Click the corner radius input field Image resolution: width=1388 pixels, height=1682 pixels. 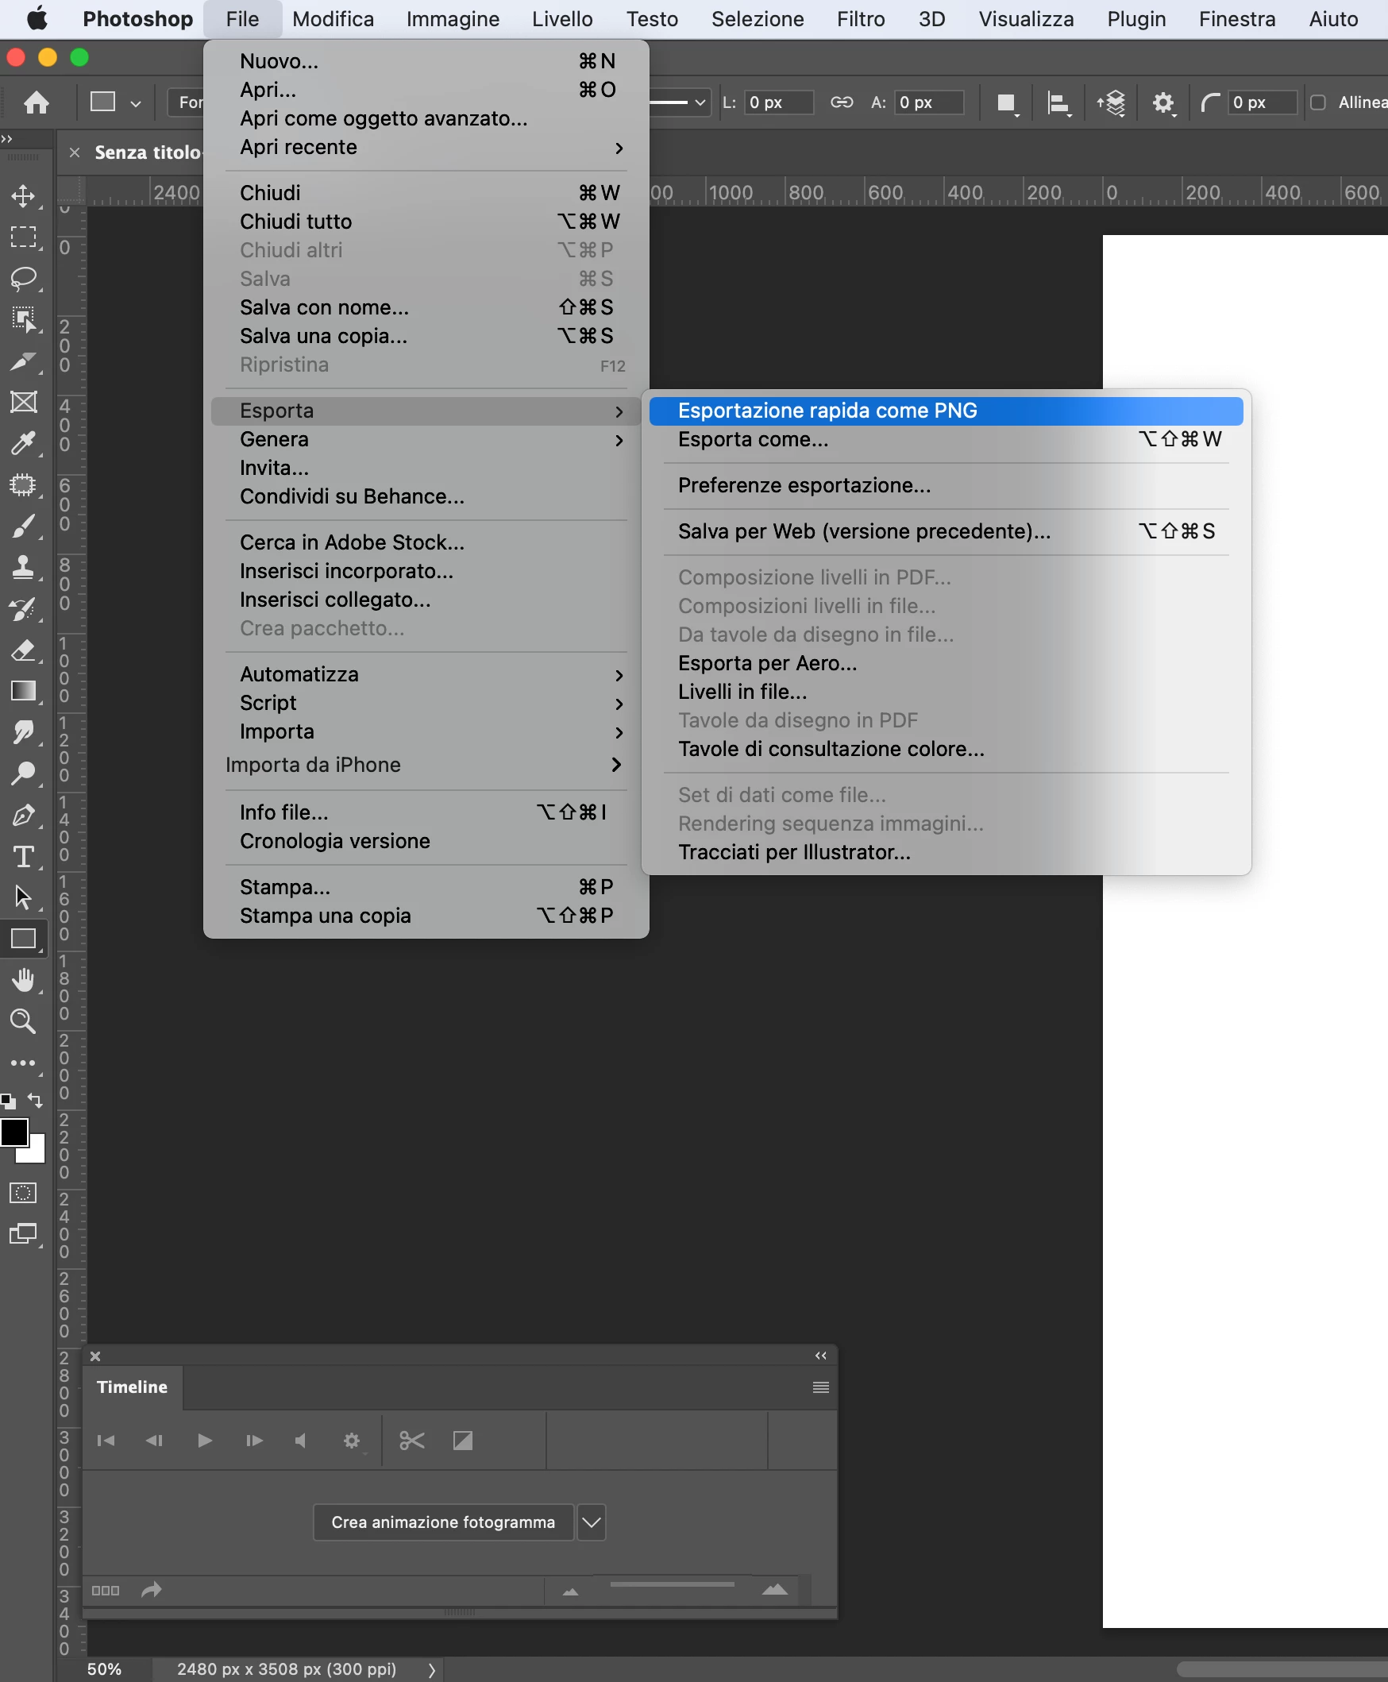pyautogui.click(x=1262, y=102)
